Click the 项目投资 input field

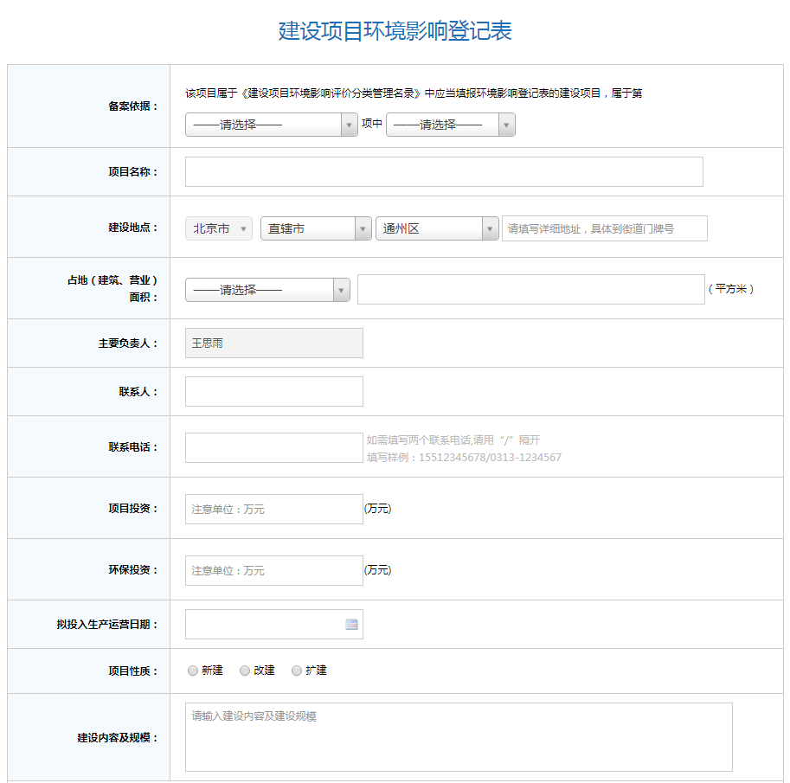point(274,509)
